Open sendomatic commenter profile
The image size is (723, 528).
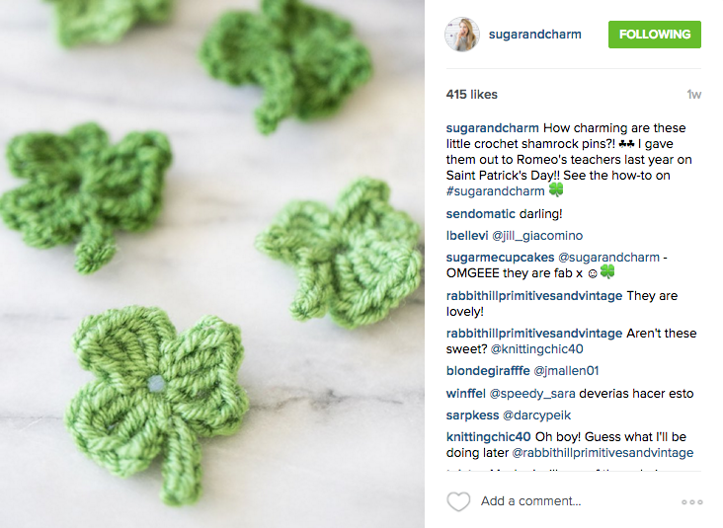point(480,214)
